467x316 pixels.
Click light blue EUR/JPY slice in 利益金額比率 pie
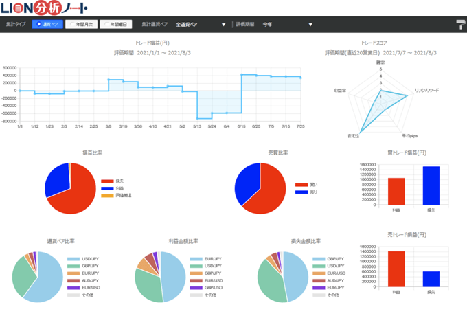(x=173, y=277)
